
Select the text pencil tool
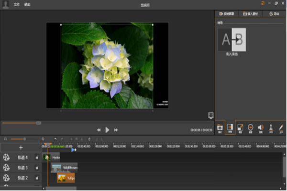click(x=281, y=127)
